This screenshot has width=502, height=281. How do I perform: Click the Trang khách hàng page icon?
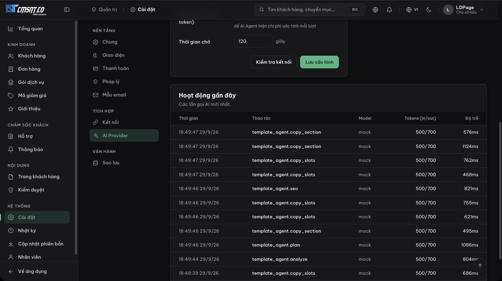tap(11, 177)
